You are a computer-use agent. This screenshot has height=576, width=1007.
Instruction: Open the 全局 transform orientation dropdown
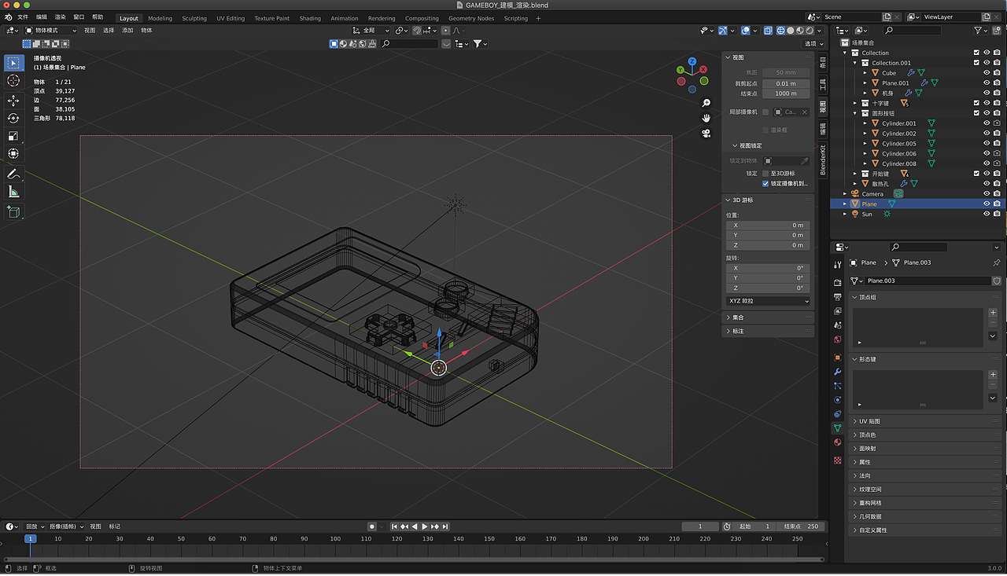pyautogui.click(x=371, y=31)
